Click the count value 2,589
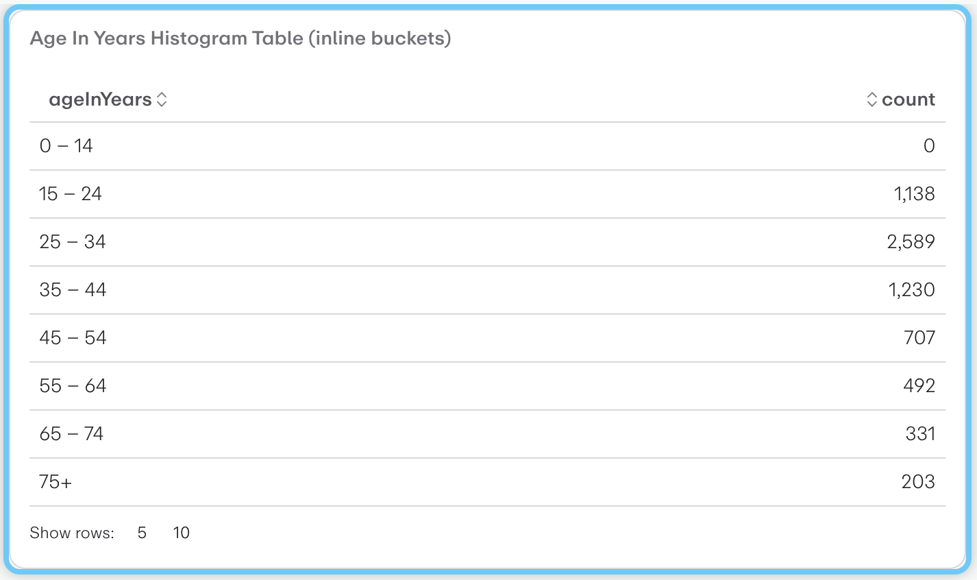This screenshot has height=580, width=977. coord(912,241)
